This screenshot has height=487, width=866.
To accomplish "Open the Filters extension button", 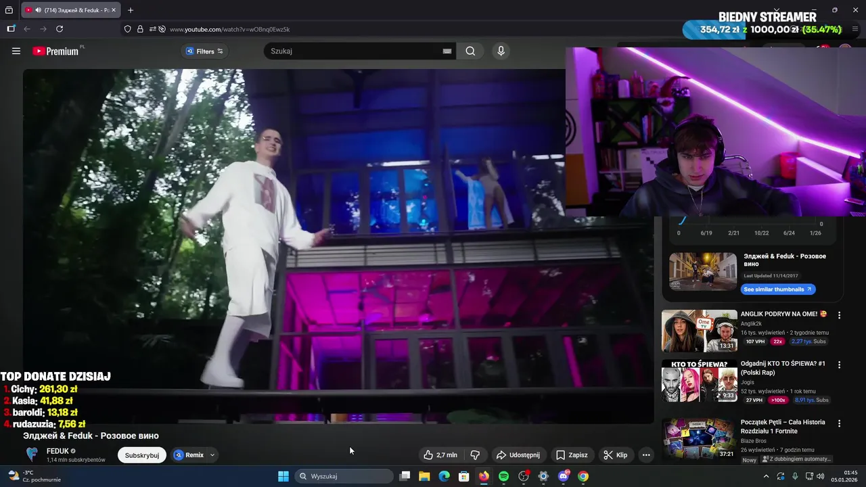I will coord(204,51).
